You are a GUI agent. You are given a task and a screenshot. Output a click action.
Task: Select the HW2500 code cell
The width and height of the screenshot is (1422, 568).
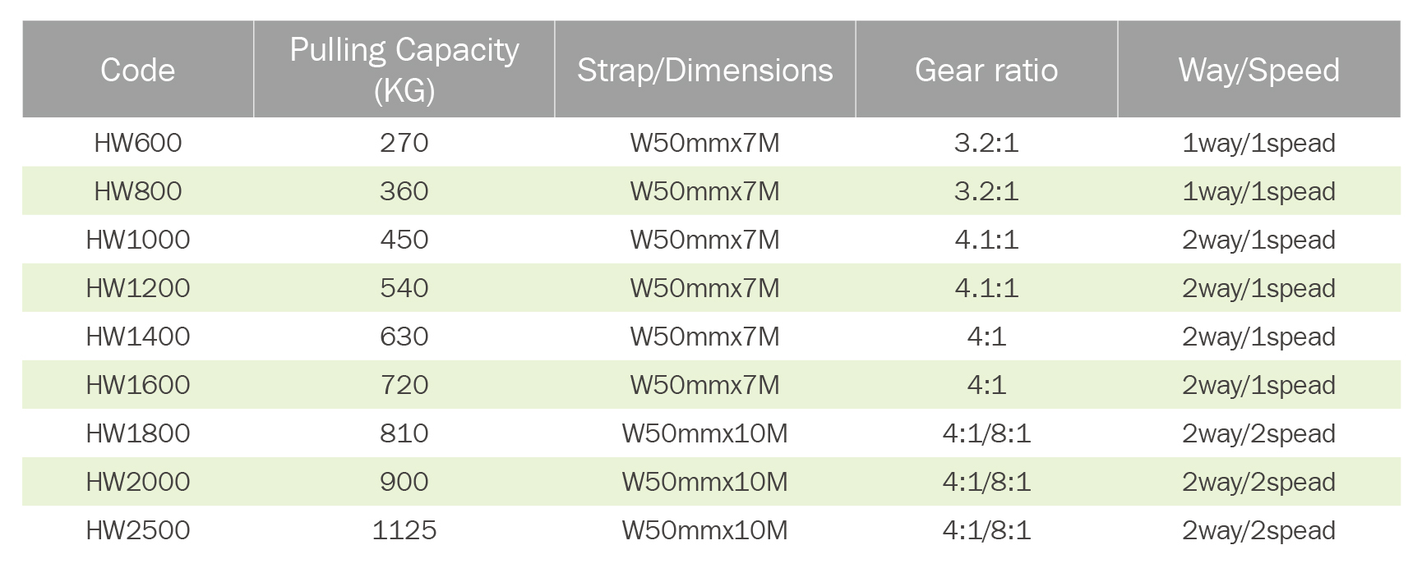click(137, 530)
